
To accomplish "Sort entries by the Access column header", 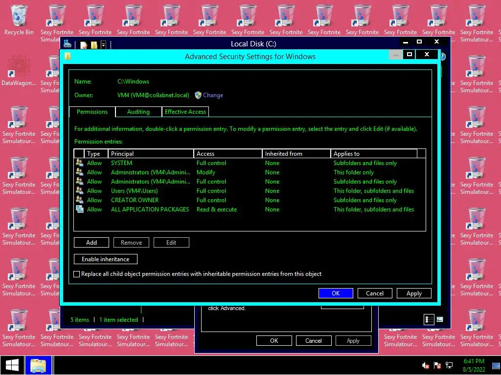I will pos(228,154).
